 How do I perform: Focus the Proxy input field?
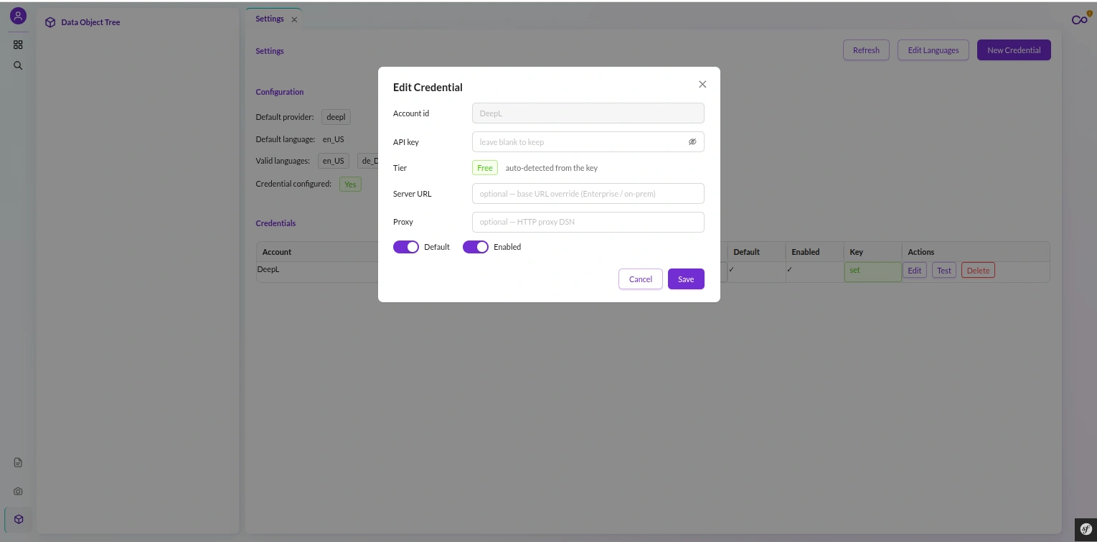pos(588,222)
